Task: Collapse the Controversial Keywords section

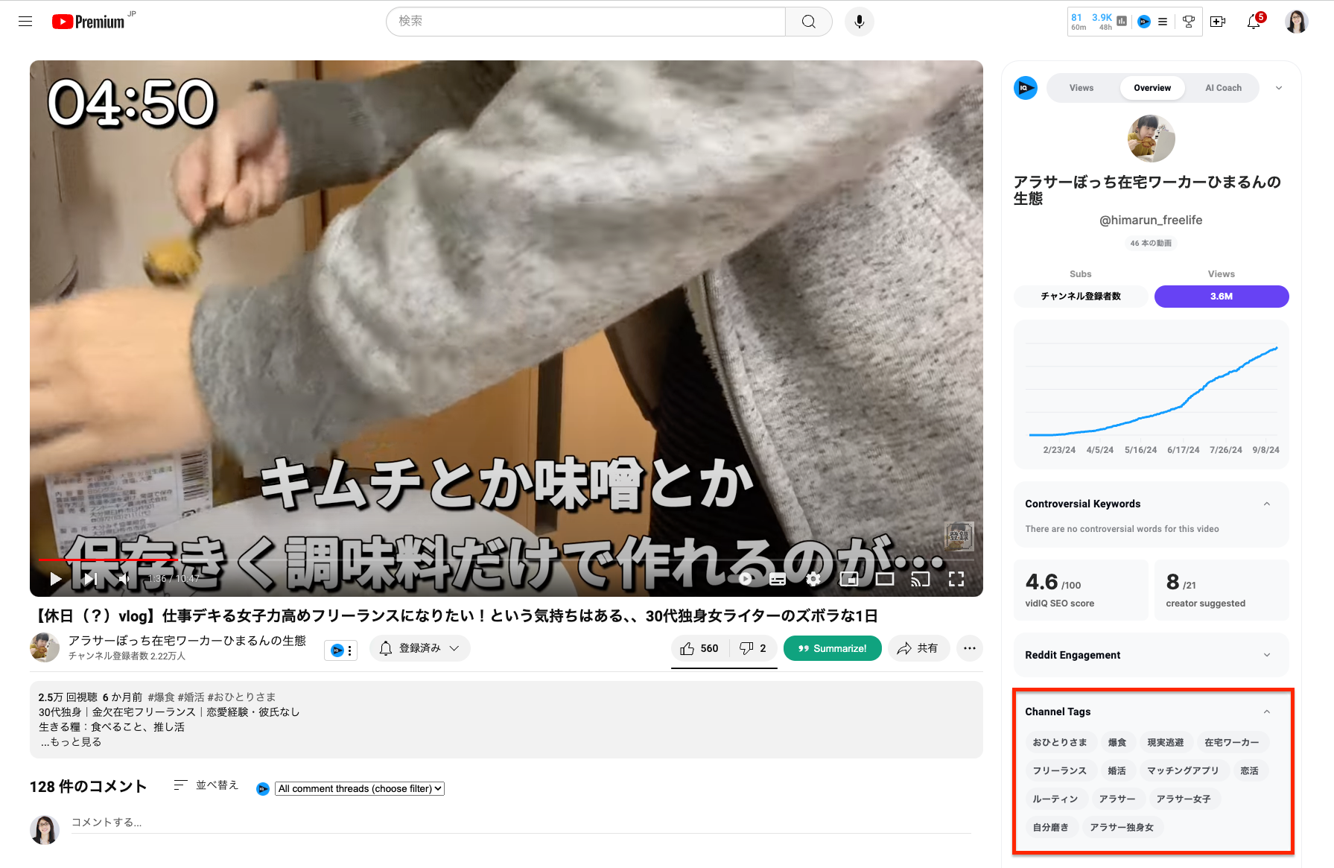Action: [1267, 504]
